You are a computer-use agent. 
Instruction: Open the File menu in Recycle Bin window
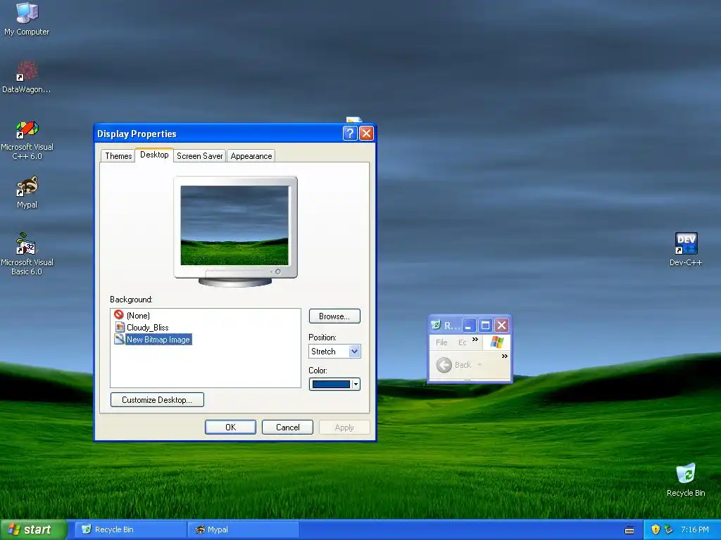coord(441,342)
